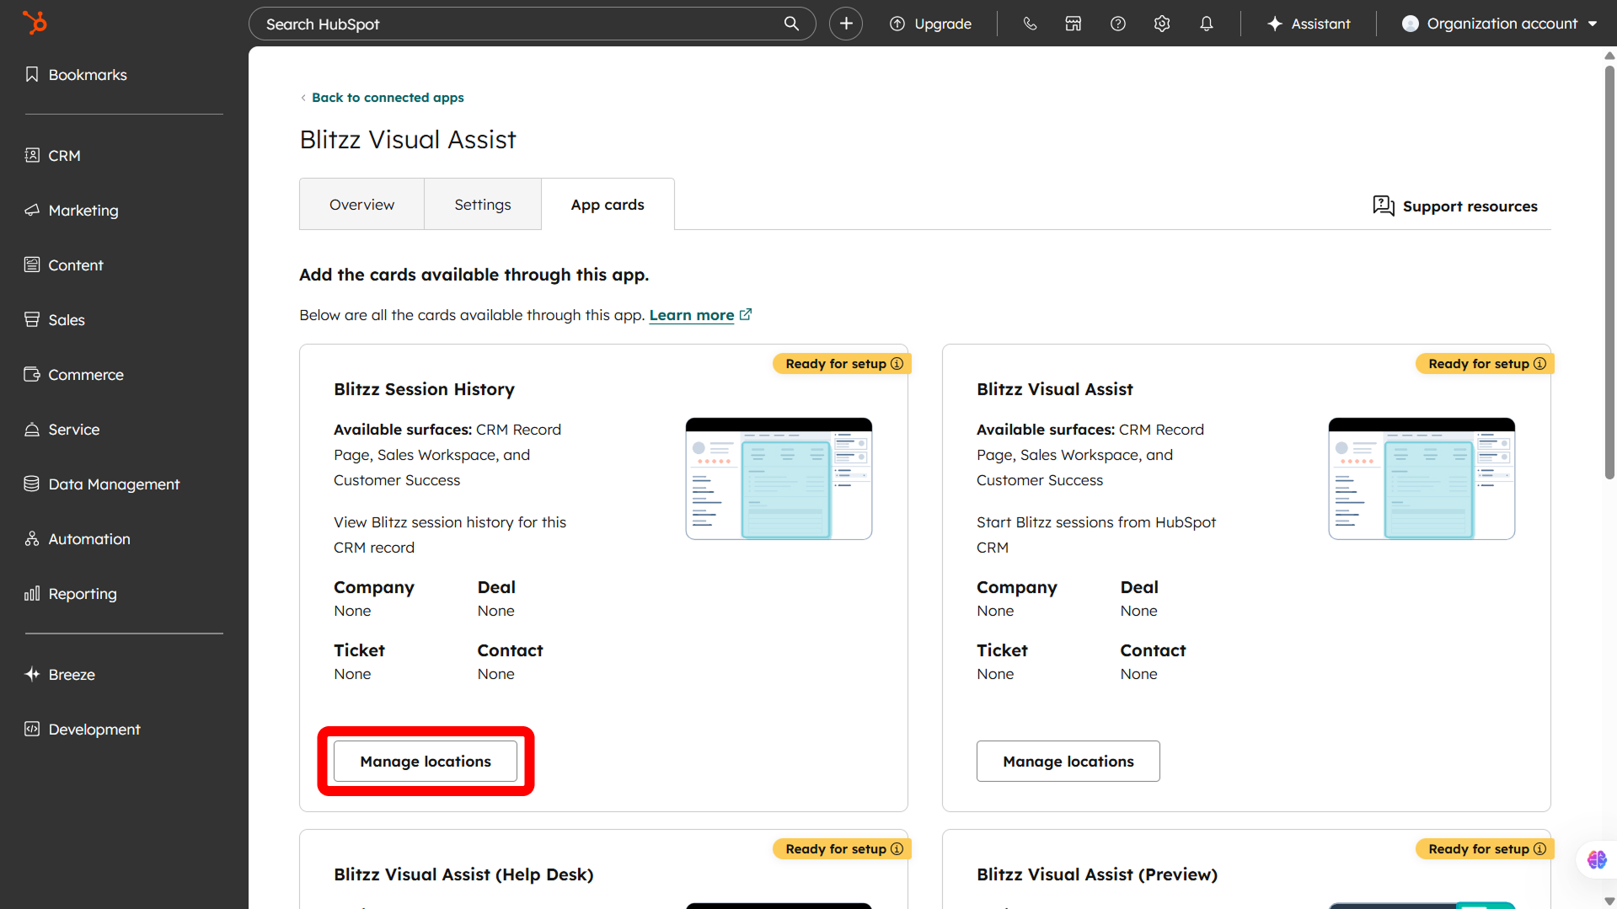Screen dimensions: 1617x909
Task: Click the page vertical scrollbar
Action: pos(1609,273)
